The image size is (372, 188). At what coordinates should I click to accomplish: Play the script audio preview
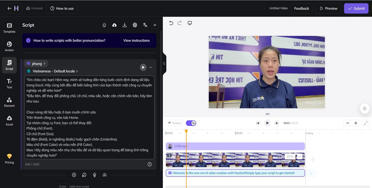click(x=143, y=67)
